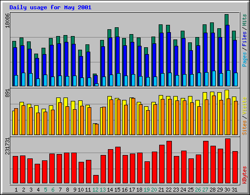Image resolution: width=250 pixels, height=195 pixels.
Task: Select day 14 label on x-axis
Action: [110, 190]
